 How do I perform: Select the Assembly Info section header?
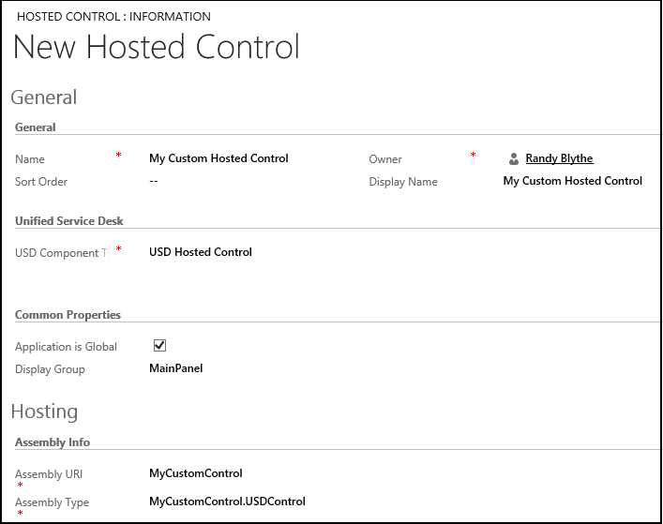[53, 442]
